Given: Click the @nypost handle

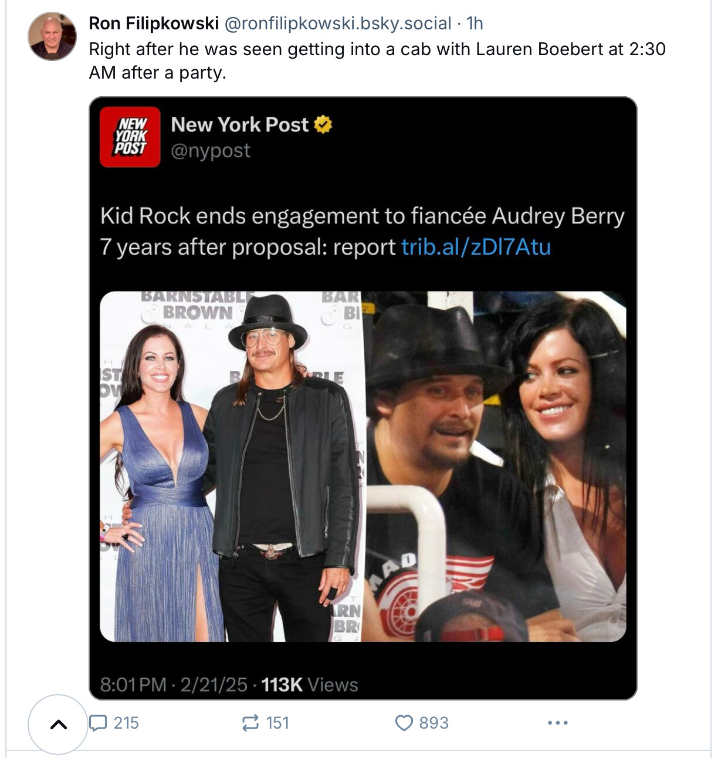Looking at the screenshot, I should 211,151.
